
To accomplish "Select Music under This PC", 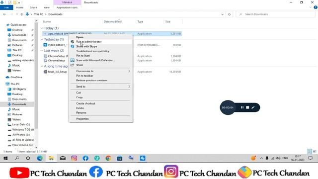I will (x=16, y=109).
